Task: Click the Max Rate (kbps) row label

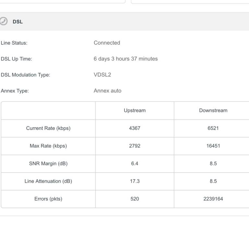Action: pyautogui.click(x=48, y=146)
